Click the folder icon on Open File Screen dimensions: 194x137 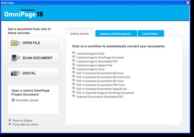pos(15,43)
